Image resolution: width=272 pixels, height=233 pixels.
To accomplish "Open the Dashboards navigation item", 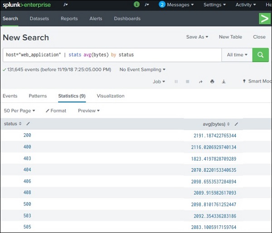I will click(x=127, y=19).
